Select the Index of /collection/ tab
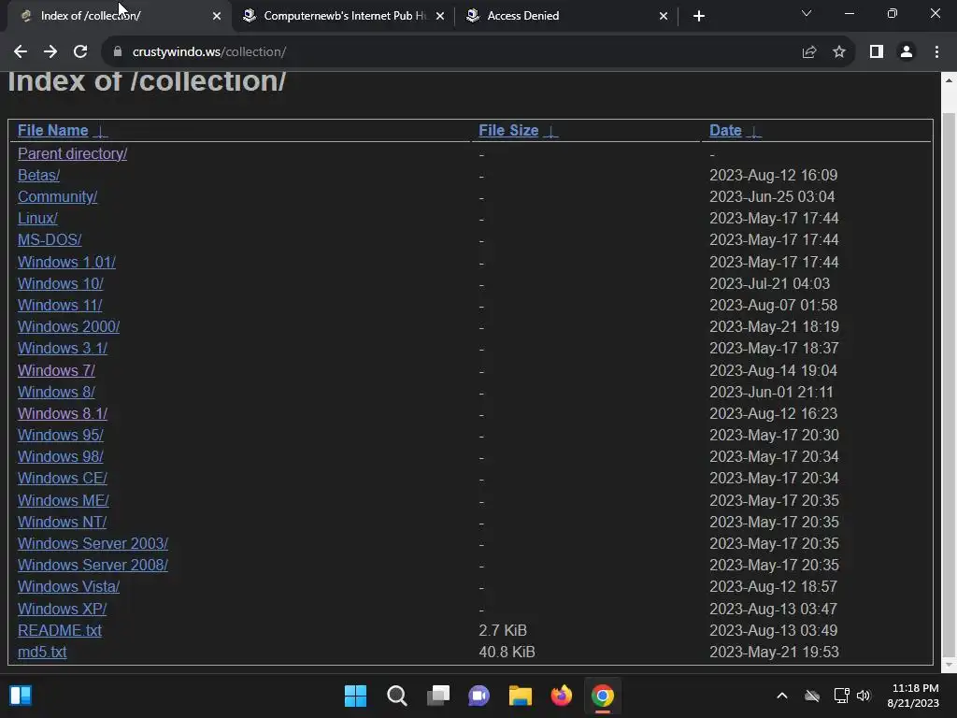 click(119, 16)
